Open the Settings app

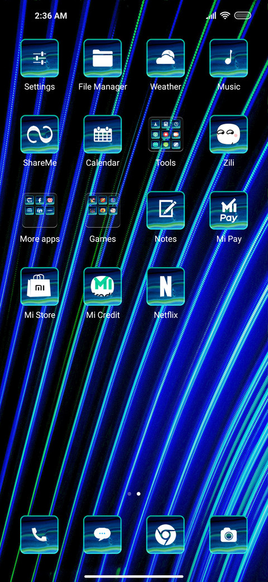coord(40,58)
